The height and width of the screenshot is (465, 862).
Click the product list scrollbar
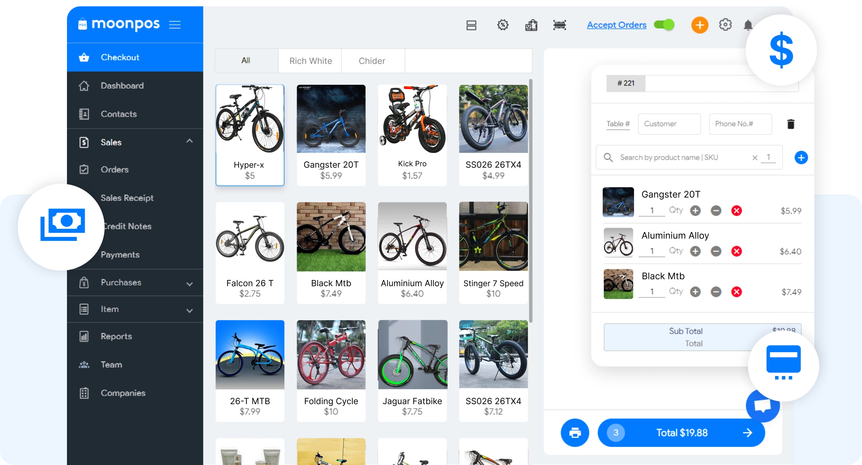click(x=531, y=201)
